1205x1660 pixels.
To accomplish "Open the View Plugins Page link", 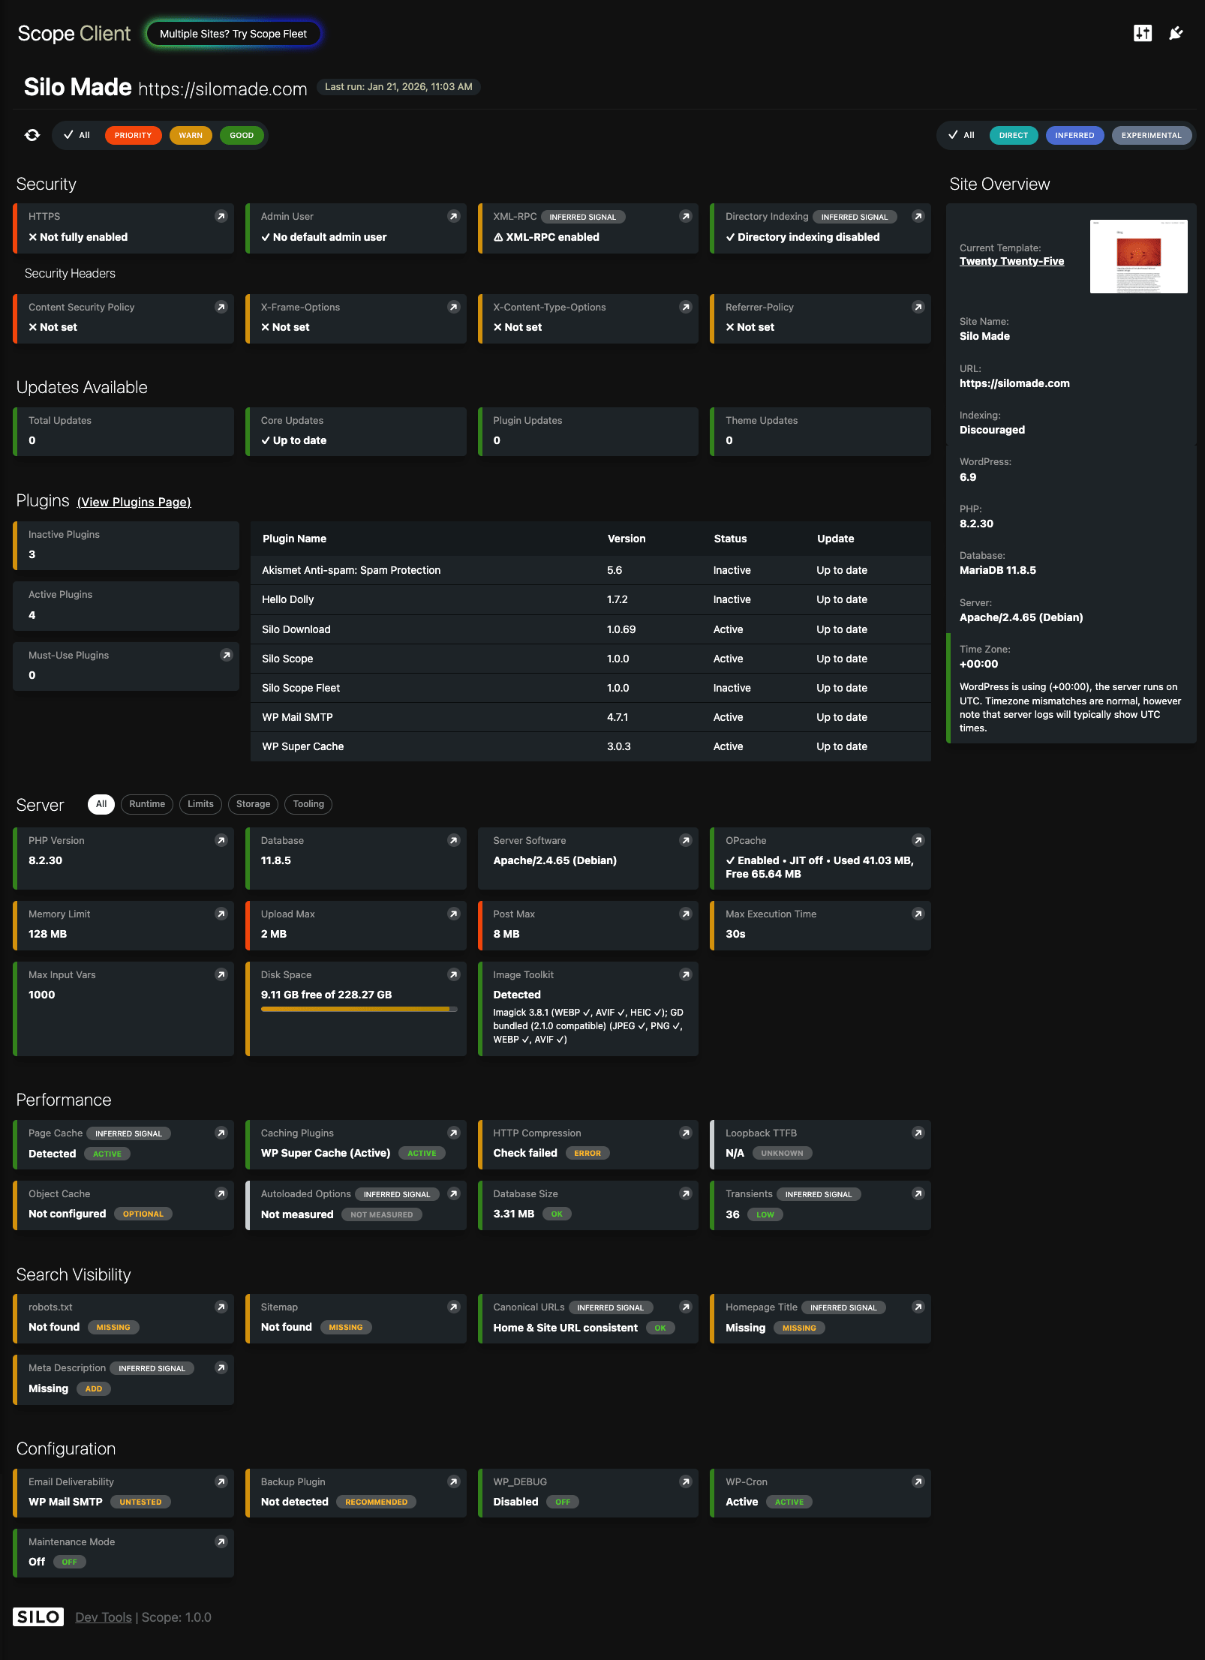I will (134, 502).
